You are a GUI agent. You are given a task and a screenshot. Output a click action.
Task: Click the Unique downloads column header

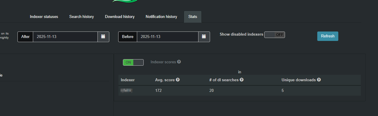point(299,80)
